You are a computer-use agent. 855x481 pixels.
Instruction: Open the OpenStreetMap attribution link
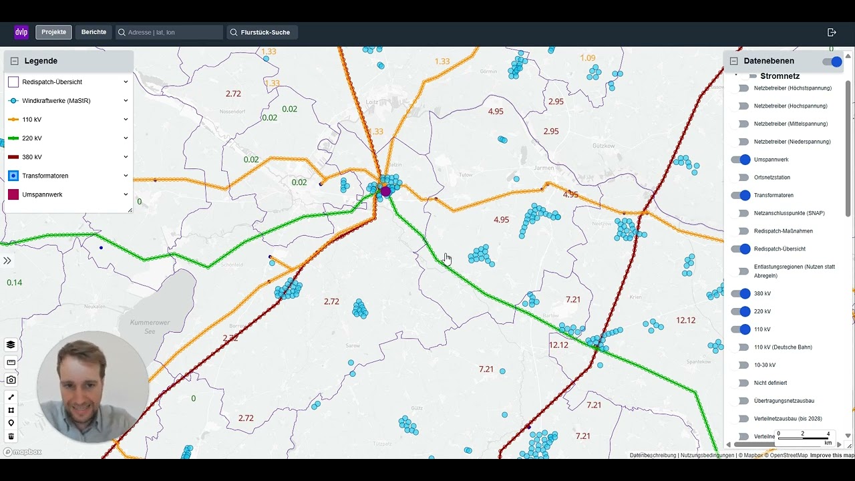pos(786,456)
